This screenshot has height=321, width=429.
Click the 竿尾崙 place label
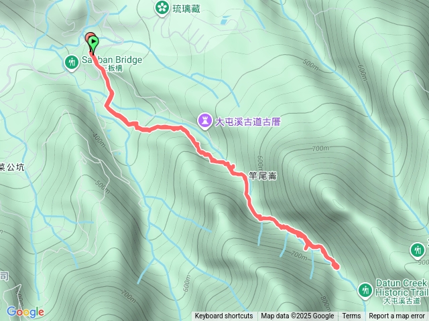tap(262, 176)
